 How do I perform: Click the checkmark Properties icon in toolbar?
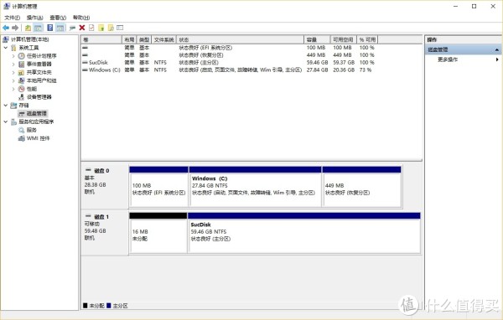coord(91,28)
